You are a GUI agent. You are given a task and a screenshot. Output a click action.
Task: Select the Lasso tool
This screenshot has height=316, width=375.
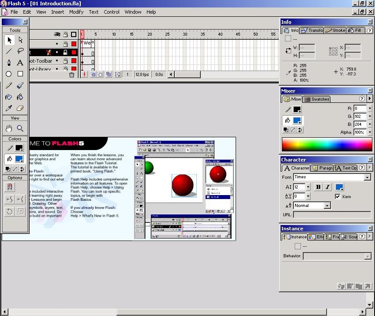tap(20, 51)
